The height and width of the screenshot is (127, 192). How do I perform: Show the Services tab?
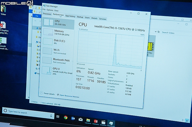tap(103, 19)
